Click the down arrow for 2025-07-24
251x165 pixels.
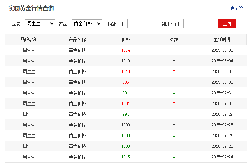tap(174, 157)
